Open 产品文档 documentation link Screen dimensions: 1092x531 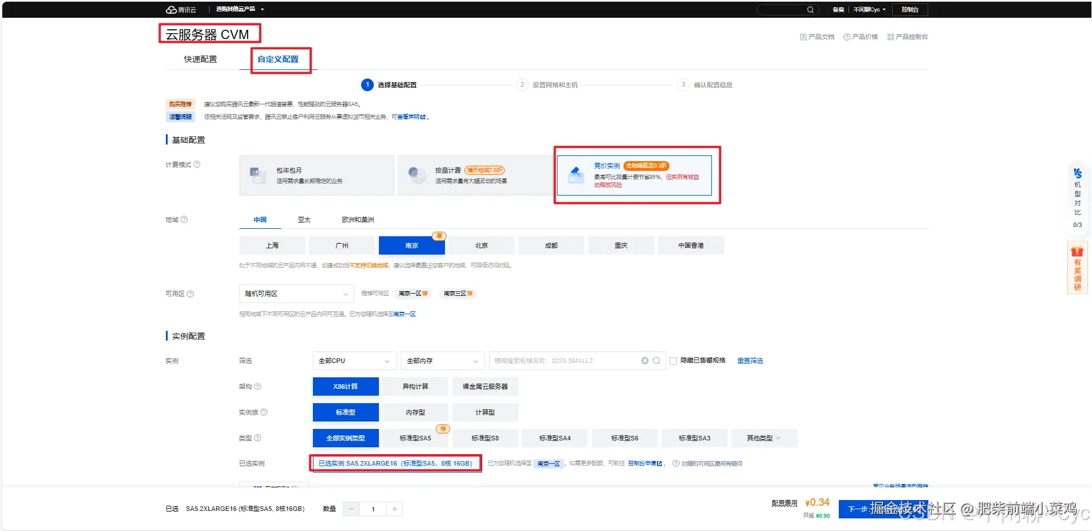(817, 37)
